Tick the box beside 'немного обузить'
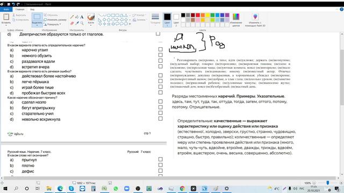The height and width of the screenshot is (193, 344). click(160, 55)
